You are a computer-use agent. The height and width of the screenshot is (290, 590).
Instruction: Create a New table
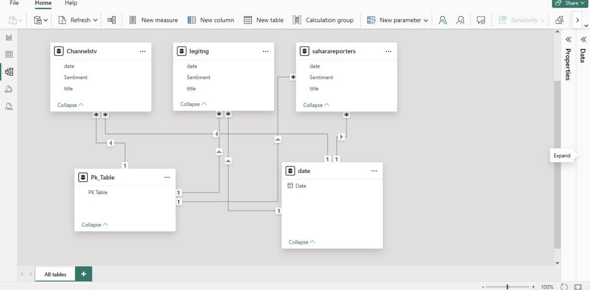263,20
